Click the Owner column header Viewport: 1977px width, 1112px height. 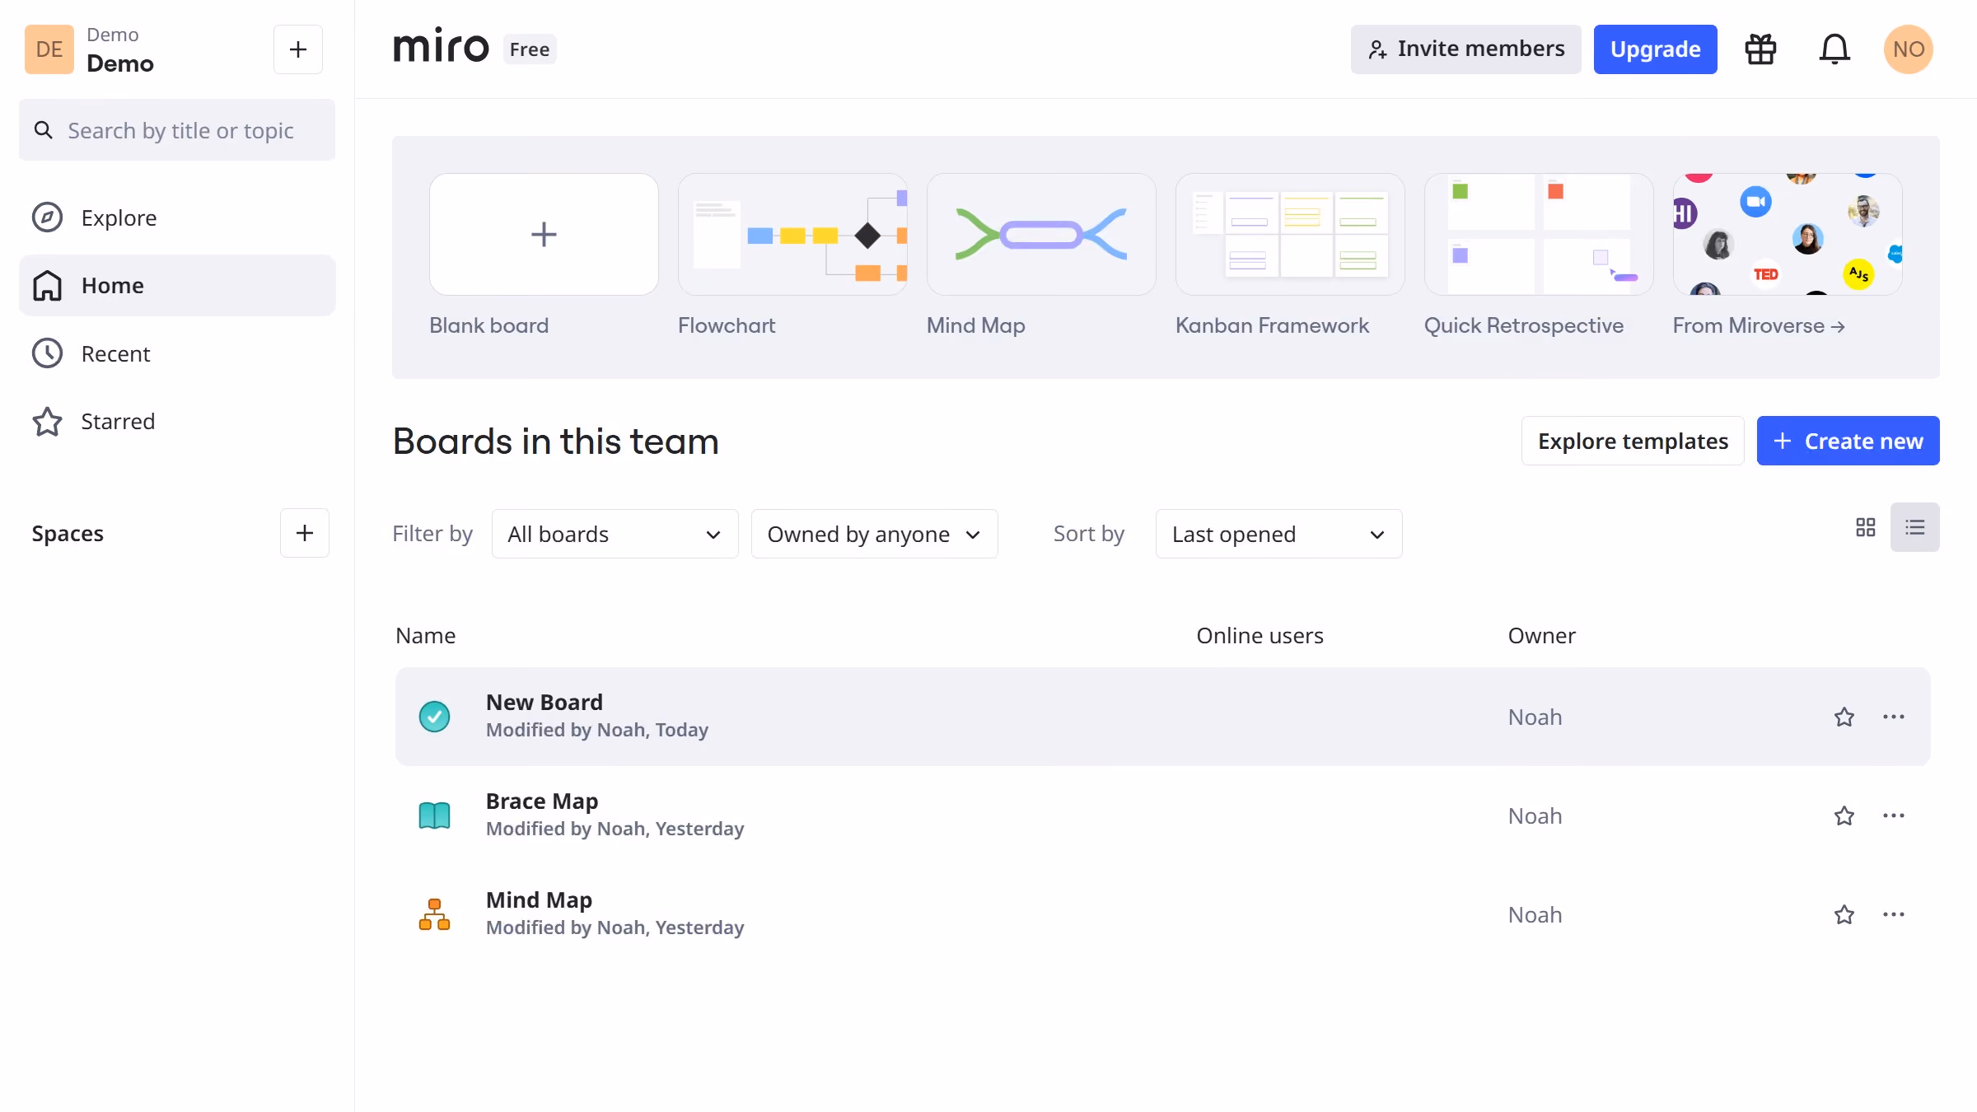[1541, 635]
